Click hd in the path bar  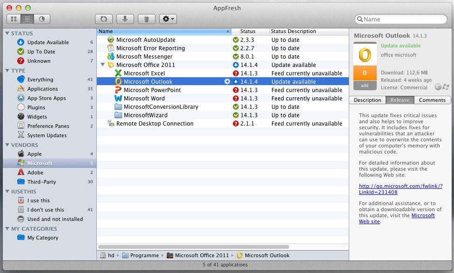[x=108, y=255]
